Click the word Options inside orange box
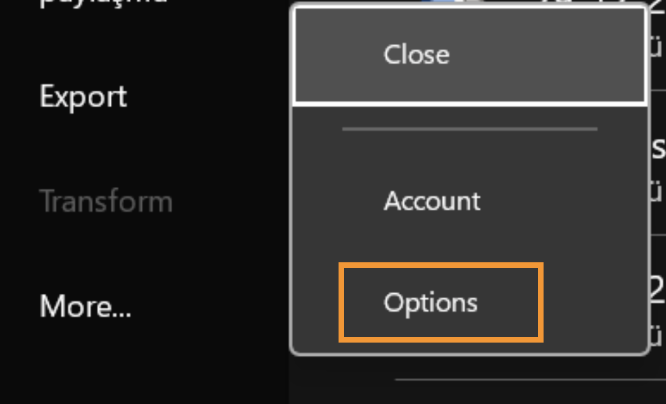The height and width of the screenshot is (404, 666). click(431, 303)
